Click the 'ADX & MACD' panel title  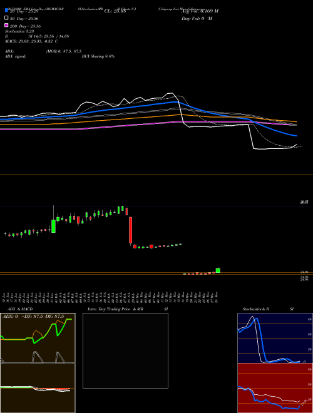[x=20, y=309]
